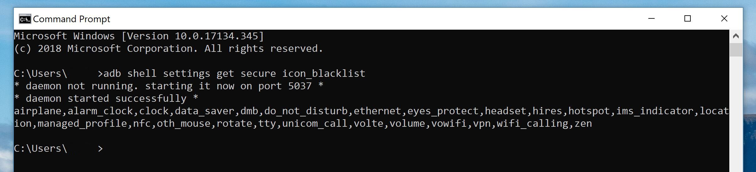
Task: Click the Command Prompt title text
Action: tap(72, 19)
